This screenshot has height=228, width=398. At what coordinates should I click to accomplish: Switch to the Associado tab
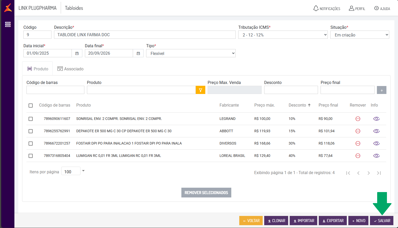tap(70, 69)
